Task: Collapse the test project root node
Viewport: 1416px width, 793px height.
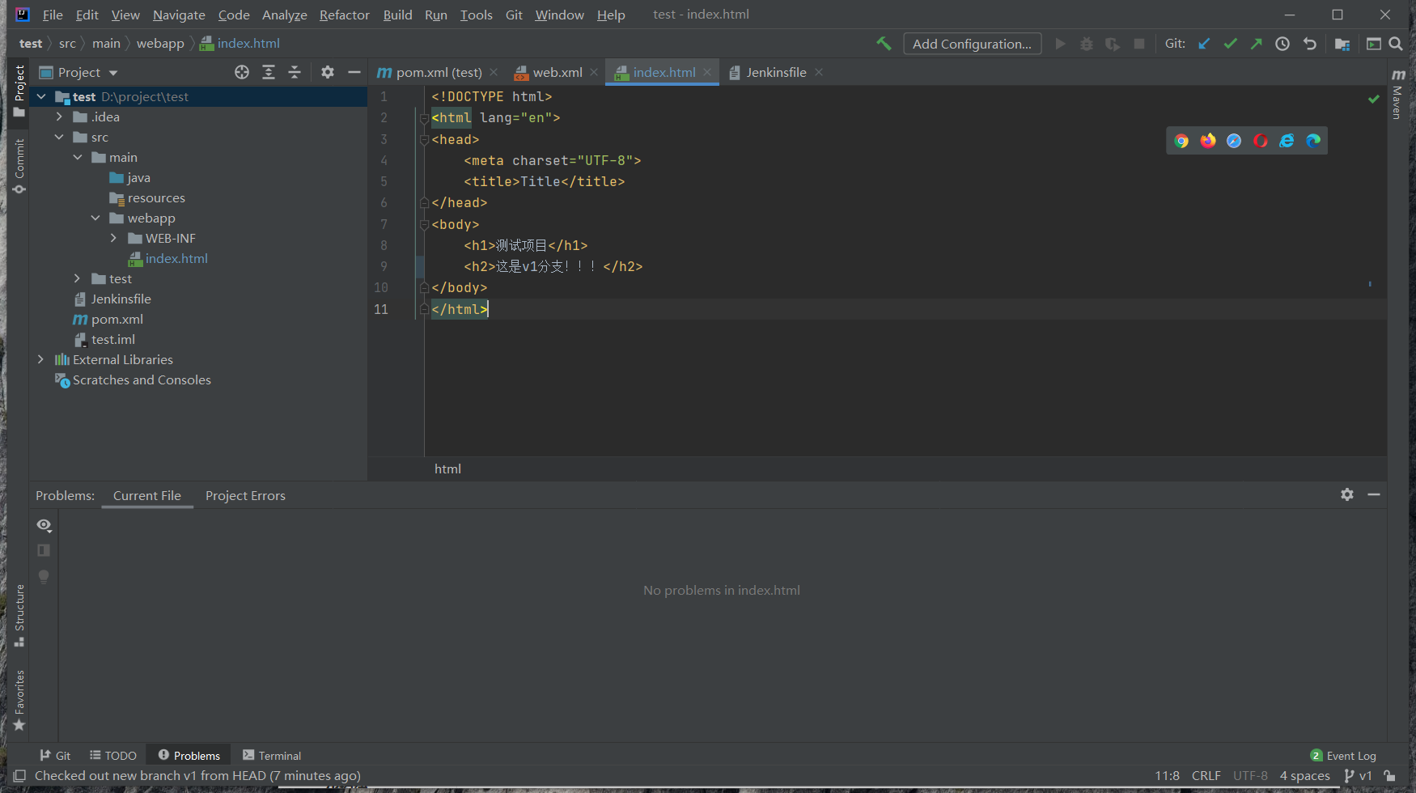Action: coord(41,96)
